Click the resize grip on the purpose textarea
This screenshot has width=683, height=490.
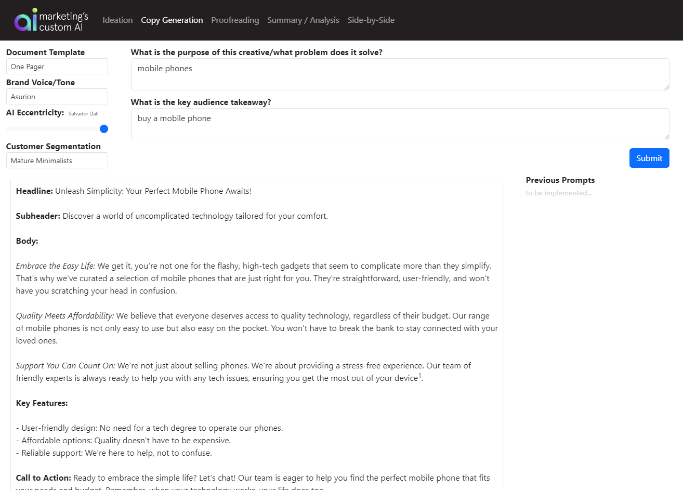coord(666,87)
